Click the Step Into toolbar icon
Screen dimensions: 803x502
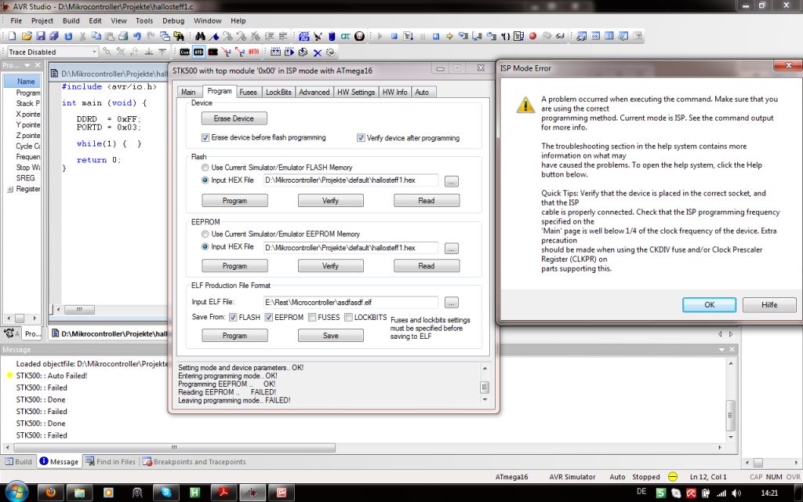coord(463,36)
